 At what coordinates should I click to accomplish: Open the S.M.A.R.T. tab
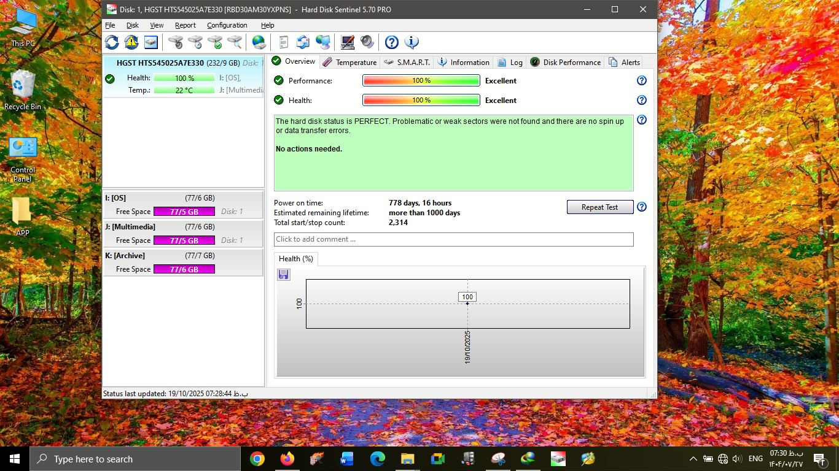point(407,62)
